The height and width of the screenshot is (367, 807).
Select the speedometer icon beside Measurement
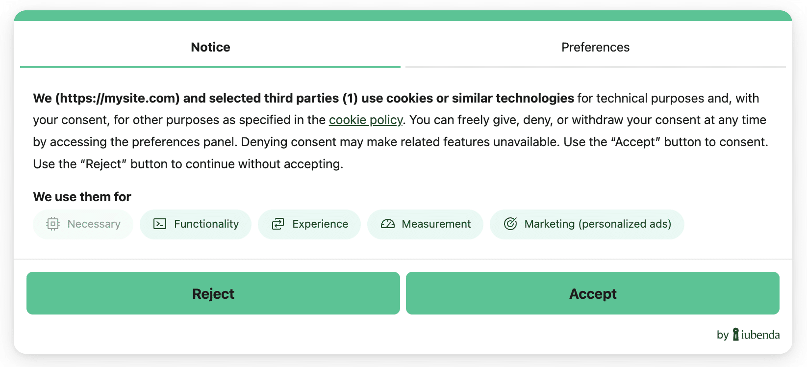(387, 224)
